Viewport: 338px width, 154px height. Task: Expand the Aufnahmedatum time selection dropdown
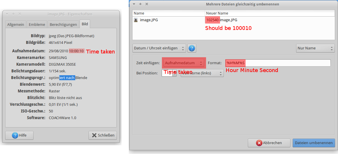point(183,63)
